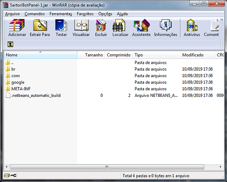Click the com folder icon

click(x=8, y=75)
